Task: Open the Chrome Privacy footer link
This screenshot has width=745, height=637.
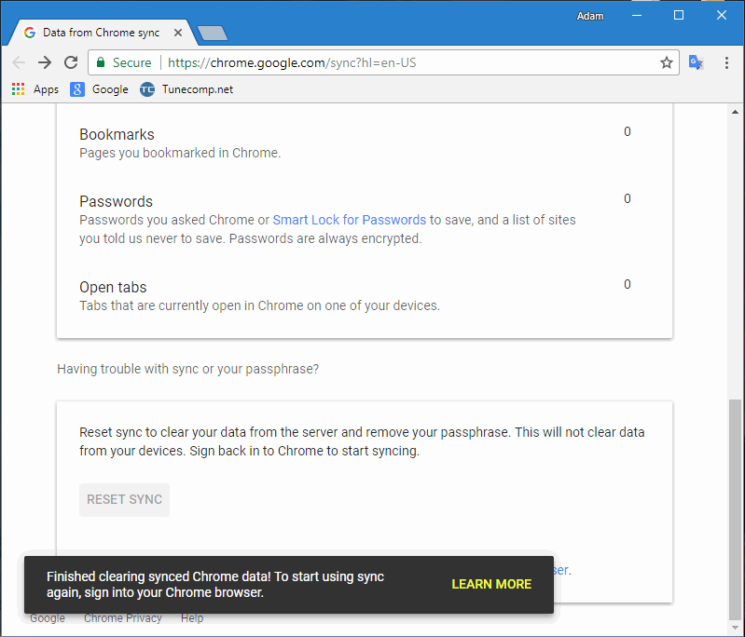Action: pos(122,618)
